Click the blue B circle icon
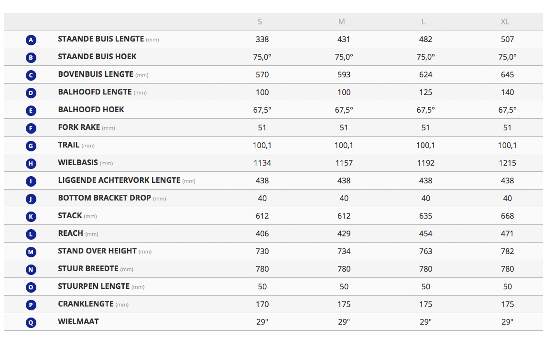Screen dimensions: 543x339 (31, 57)
